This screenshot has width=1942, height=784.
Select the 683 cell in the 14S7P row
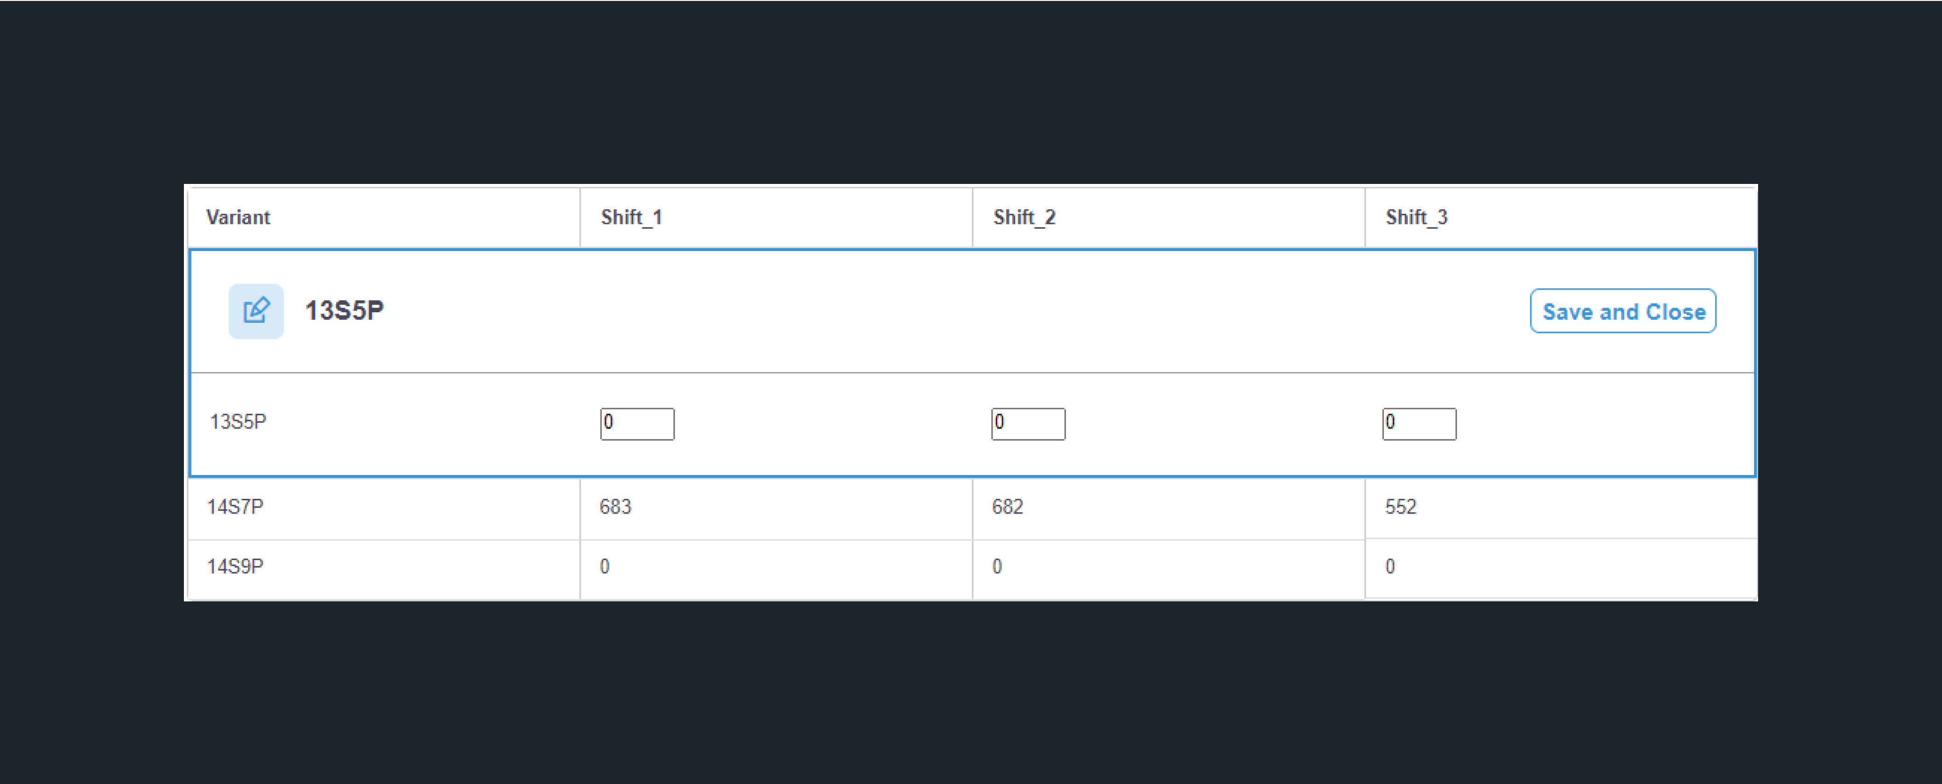tap(777, 507)
